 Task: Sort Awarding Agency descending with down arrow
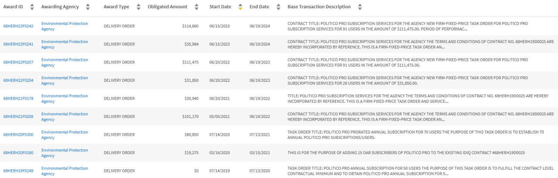(88, 9)
